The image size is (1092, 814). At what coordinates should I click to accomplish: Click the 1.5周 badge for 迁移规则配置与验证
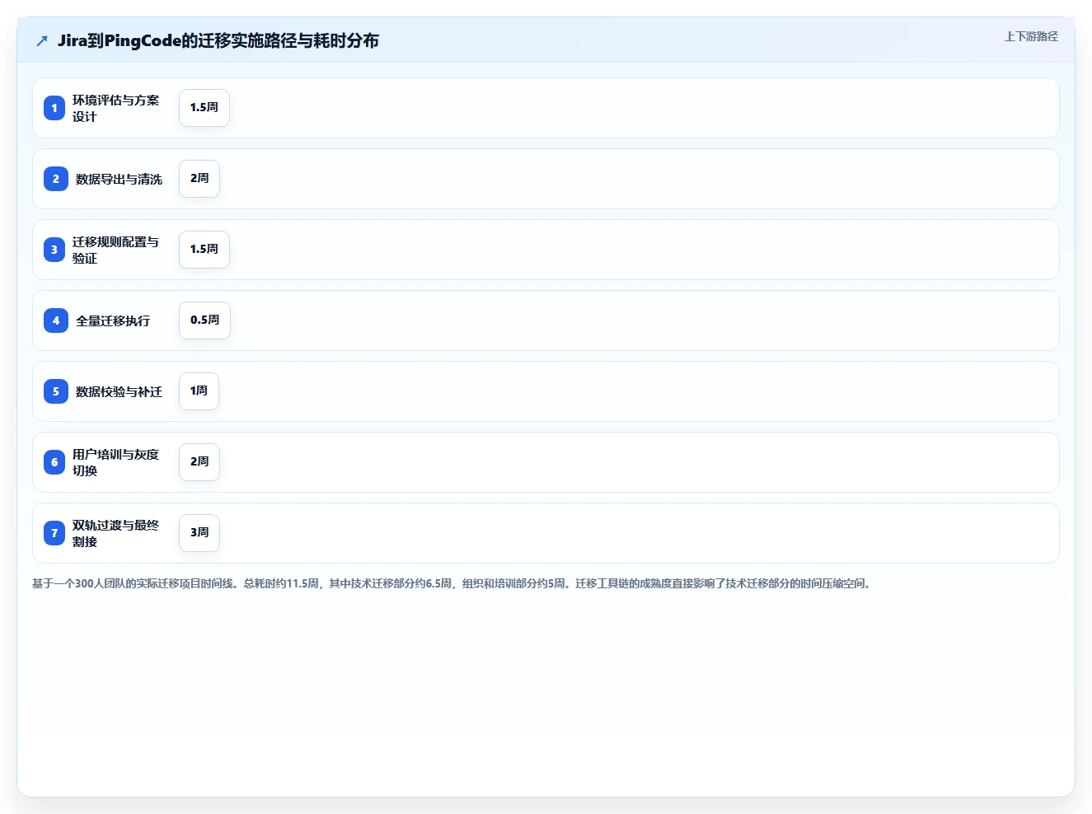point(204,250)
